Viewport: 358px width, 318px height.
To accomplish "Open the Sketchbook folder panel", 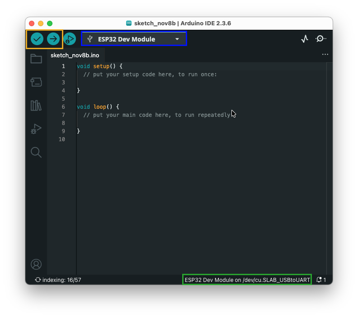I will pyautogui.click(x=36, y=59).
